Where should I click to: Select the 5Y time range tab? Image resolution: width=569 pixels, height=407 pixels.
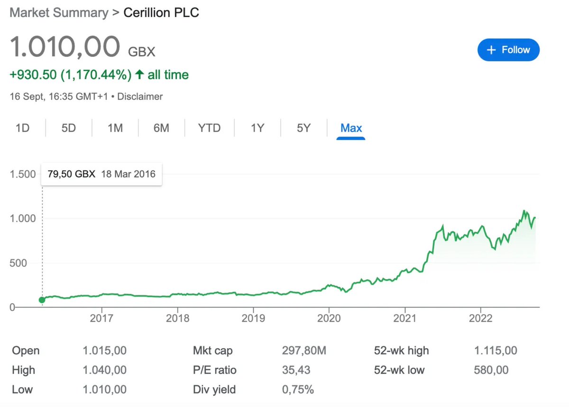point(303,128)
